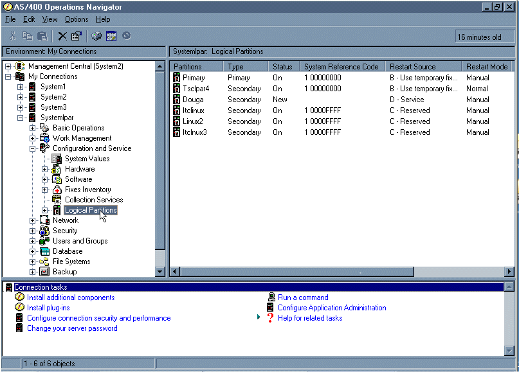Click the red question mark help icon
519x372 pixels.
(270, 318)
